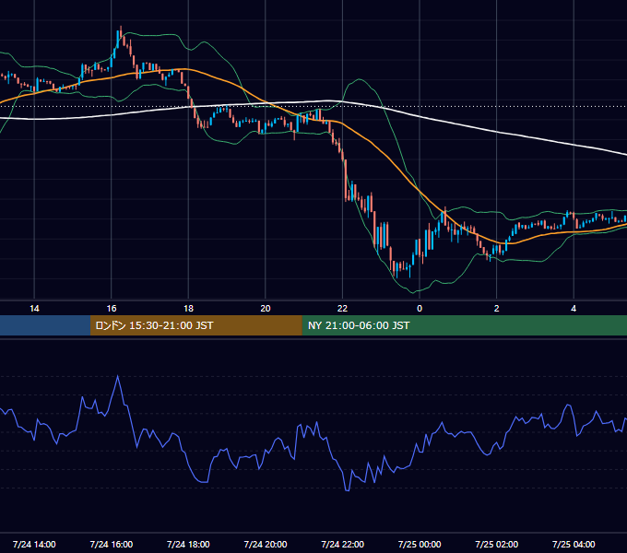Click the 7/25 04:00 time label
627x553 pixels.
tap(574, 544)
